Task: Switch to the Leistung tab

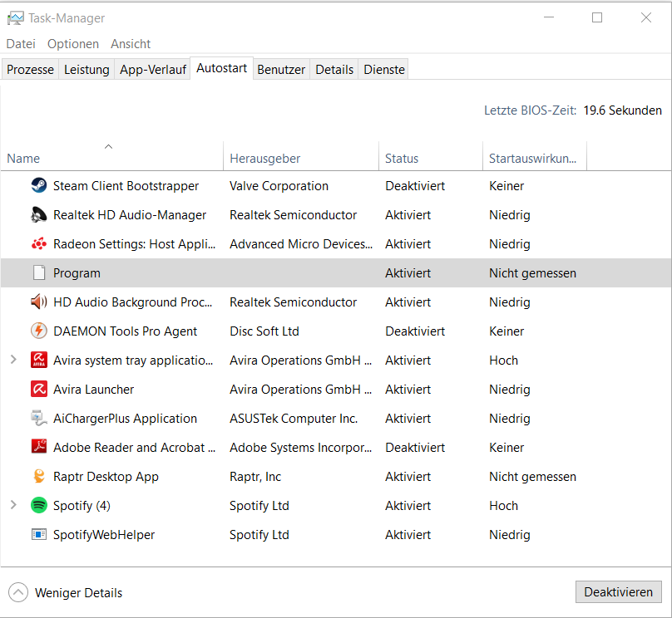Action: [x=86, y=70]
